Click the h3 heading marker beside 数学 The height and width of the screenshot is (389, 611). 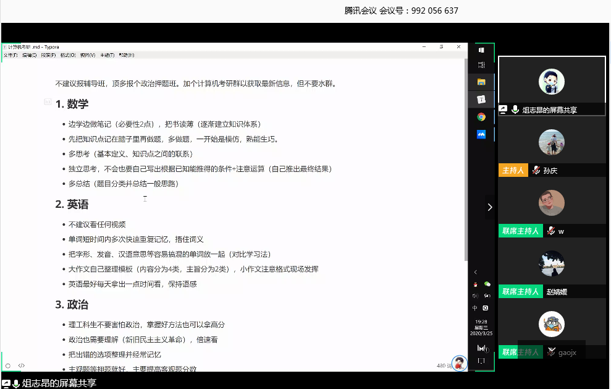coord(48,101)
